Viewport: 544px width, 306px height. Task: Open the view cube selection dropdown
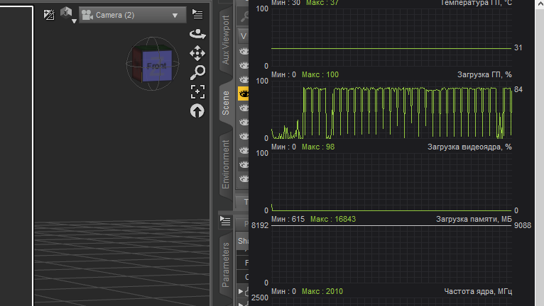point(67,16)
